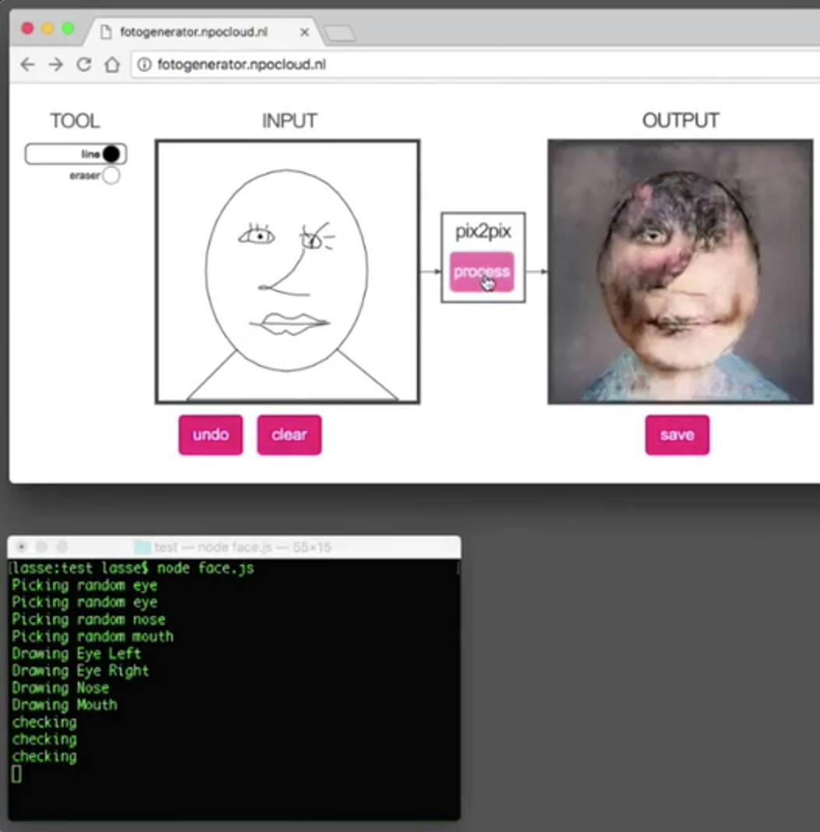820x832 pixels.
Task: Click the pix2pix process button
Action: (x=482, y=271)
